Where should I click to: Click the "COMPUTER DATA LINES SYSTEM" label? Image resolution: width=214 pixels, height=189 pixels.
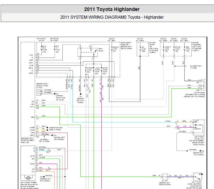tap(56, 129)
